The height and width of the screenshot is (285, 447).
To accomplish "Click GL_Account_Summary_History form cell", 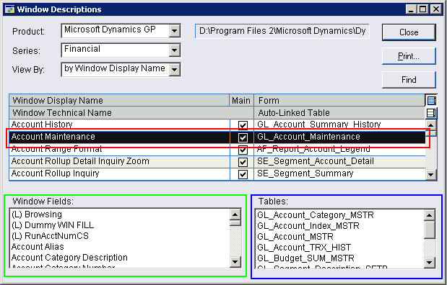I will pyautogui.click(x=339, y=125).
